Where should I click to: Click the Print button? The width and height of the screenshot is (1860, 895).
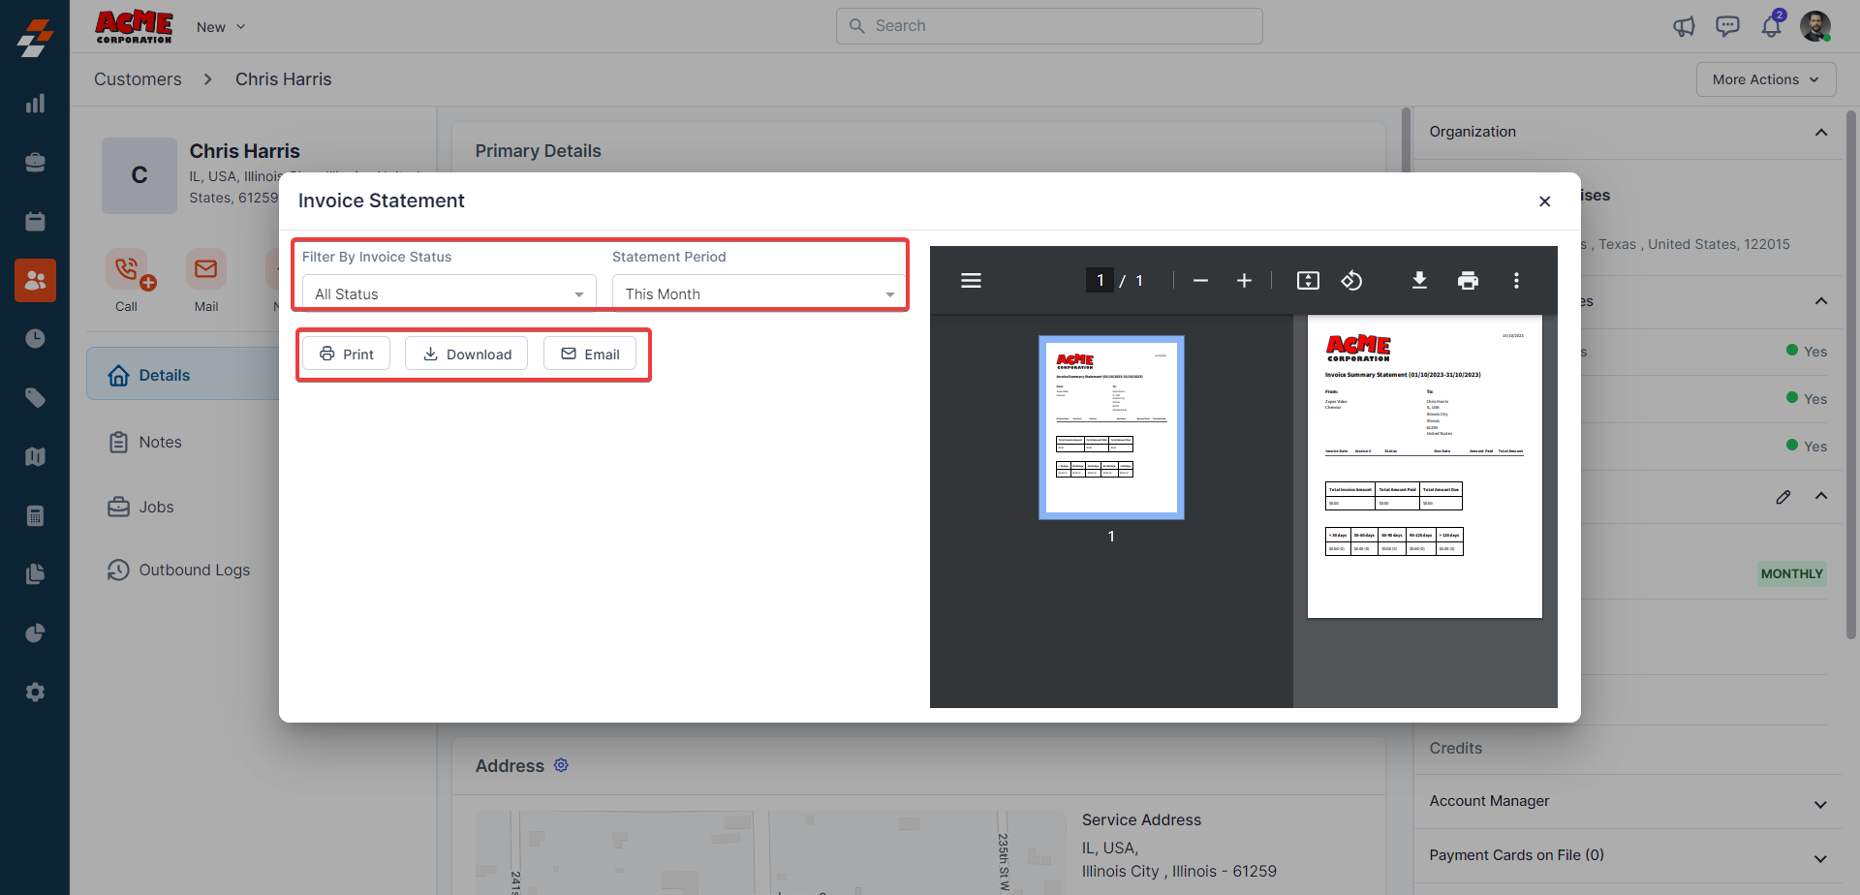[x=346, y=354]
